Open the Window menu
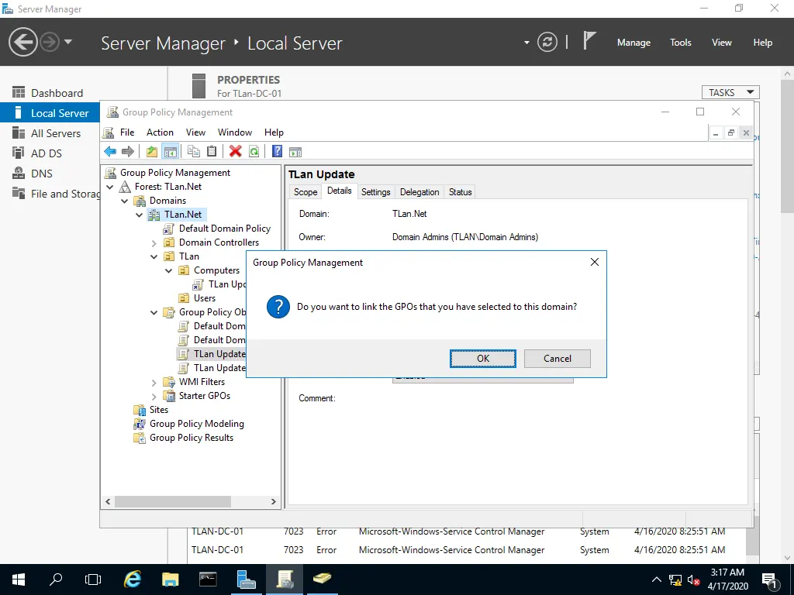This screenshot has width=794, height=595. pos(235,132)
